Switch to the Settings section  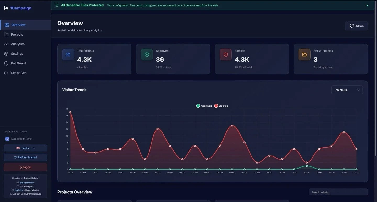[x=17, y=54]
